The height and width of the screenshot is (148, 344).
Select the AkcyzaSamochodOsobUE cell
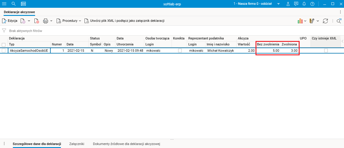pyautogui.click(x=29, y=51)
